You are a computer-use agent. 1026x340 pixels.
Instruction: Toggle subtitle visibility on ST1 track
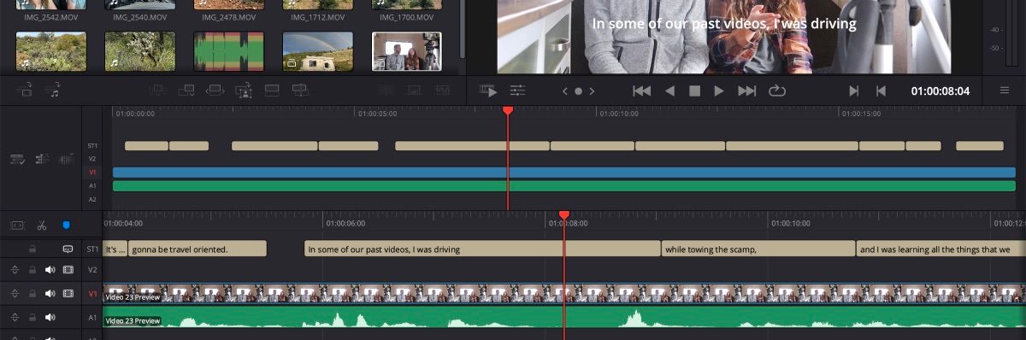point(68,249)
